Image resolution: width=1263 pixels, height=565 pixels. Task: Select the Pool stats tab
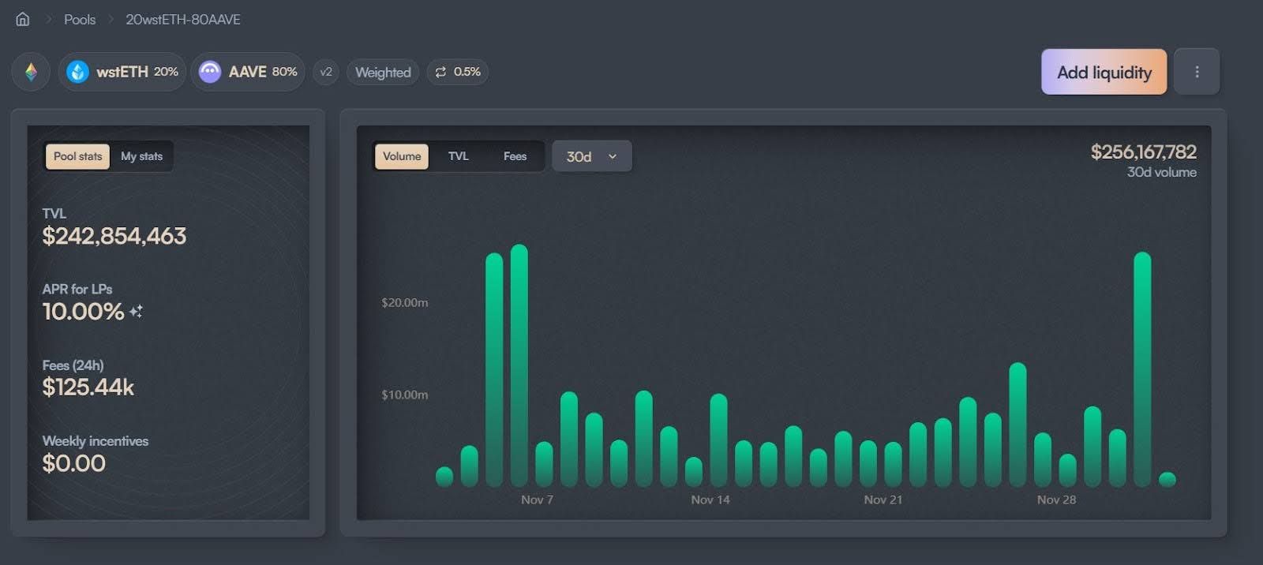[x=77, y=156]
